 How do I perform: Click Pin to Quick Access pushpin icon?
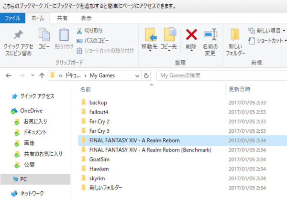(x=18, y=34)
